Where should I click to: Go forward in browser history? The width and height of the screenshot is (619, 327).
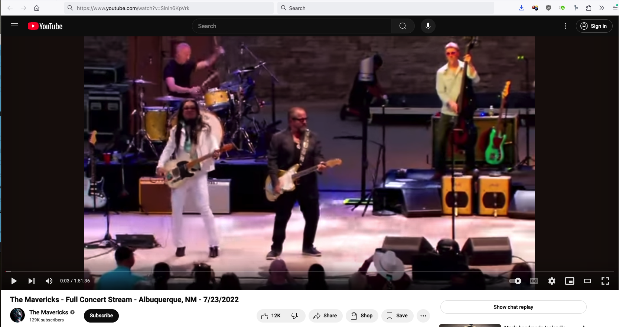(x=23, y=8)
